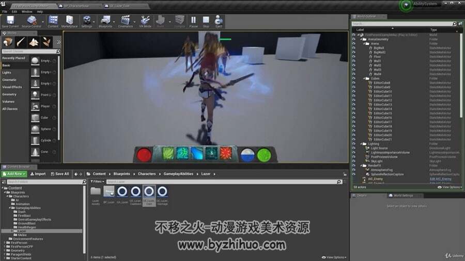Click the green leaf ability icon on the HUD

pos(168,154)
